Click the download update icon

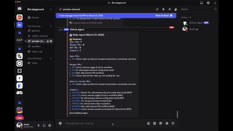(215, 3)
